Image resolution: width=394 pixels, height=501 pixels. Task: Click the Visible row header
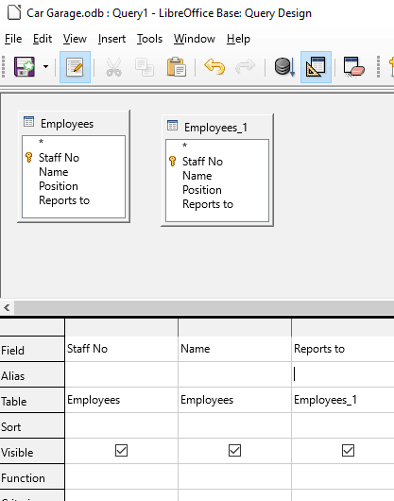tap(32, 451)
